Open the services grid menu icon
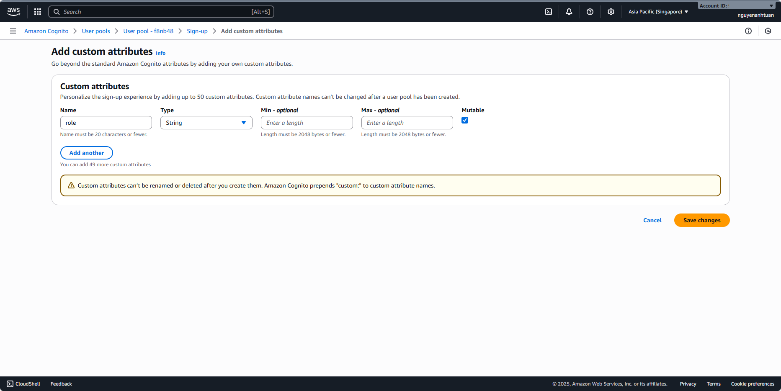Image resolution: width=781 pixels, height=391 pixels. click(38, 12)
